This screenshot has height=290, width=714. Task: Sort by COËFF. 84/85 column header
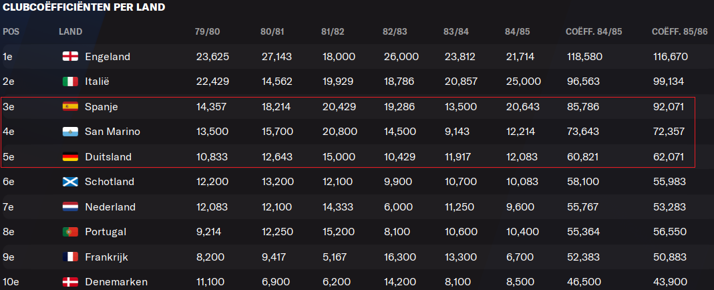tap(594, 32)
